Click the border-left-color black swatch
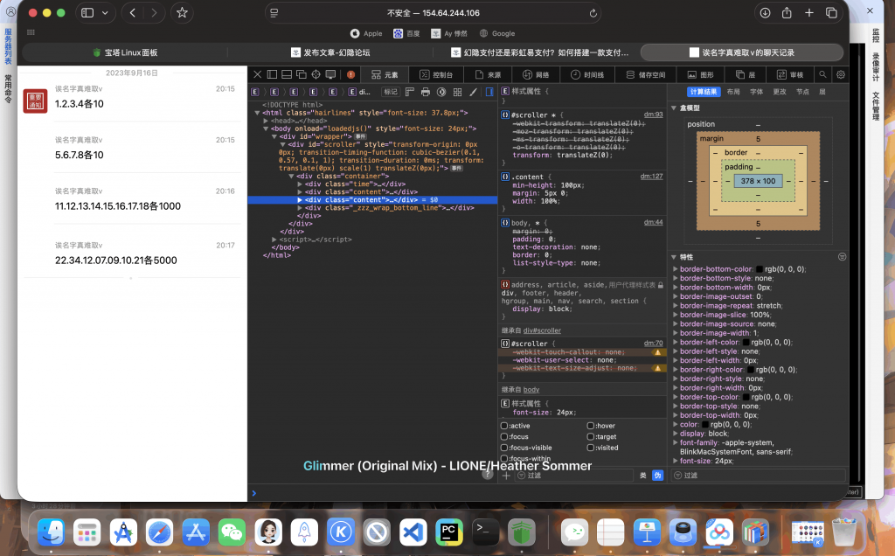This screenshot has width=895, height=556. 746,342
